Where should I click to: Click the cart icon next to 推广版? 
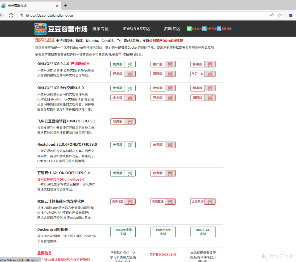point(170,64)
